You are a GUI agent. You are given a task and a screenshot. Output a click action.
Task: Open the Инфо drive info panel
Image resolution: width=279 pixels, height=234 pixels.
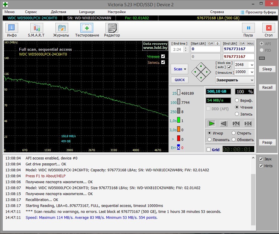click(x=12, y=28)
